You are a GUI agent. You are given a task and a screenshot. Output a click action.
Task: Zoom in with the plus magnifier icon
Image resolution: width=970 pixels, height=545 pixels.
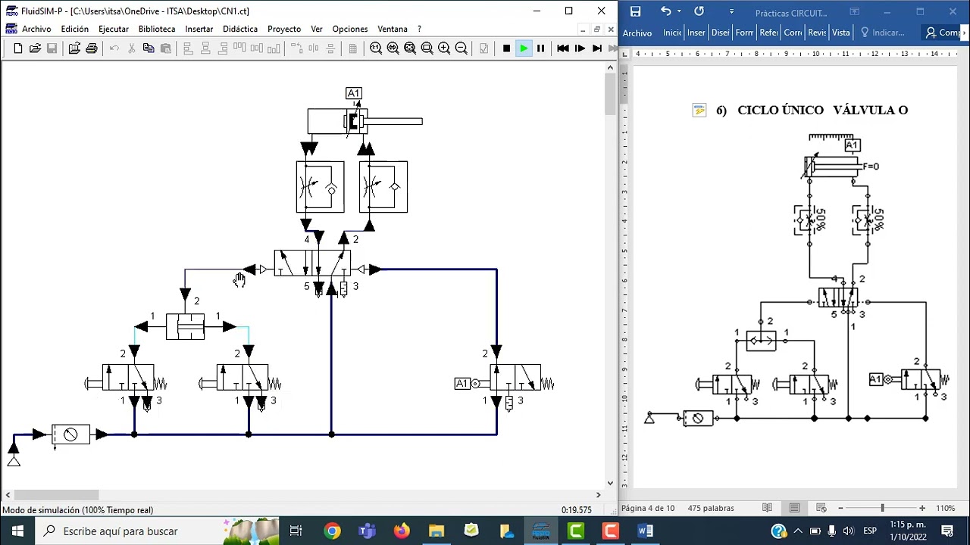[444, 48]
